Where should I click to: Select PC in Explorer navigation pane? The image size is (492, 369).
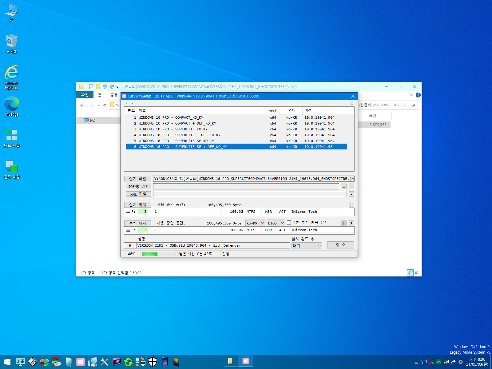[x=98, y=121]
